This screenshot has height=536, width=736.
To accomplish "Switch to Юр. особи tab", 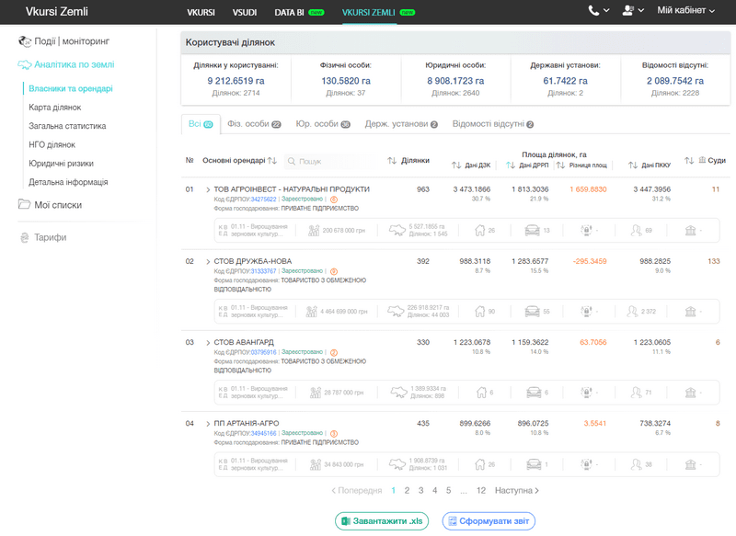I will (323, 124).
